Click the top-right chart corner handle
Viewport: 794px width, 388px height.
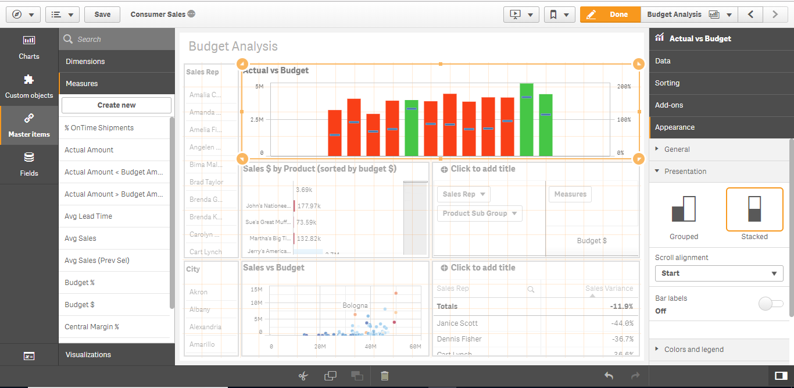point(638,64)
